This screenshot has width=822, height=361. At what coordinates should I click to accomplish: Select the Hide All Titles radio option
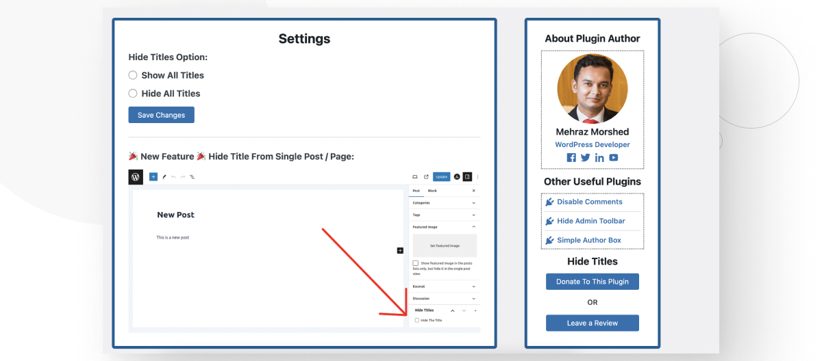click(133, 94)
